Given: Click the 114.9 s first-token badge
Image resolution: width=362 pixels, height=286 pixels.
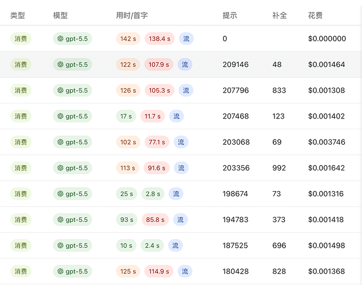Looking at the screenshot, I should pos(159,271).
